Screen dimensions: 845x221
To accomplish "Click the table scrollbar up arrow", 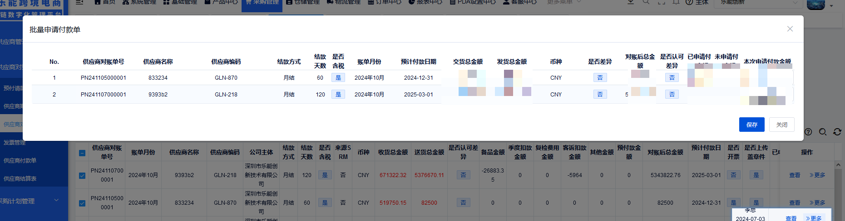I will (838, 166).
